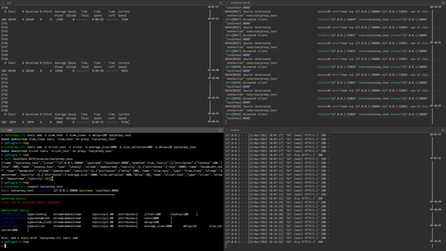Click the average_size=1000 attribute value
This screenshot has height=251, width=446.
tap(158, 226)
